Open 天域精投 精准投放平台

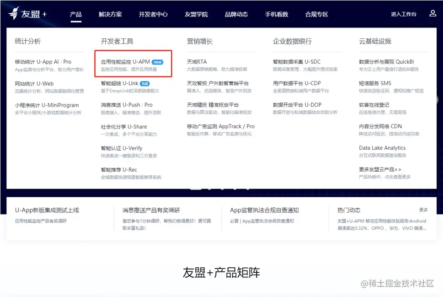(213, 105)
